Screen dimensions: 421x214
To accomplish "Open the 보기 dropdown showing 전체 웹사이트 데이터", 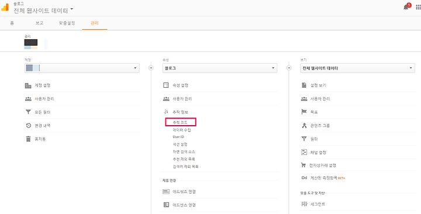I will pos(358,68).
